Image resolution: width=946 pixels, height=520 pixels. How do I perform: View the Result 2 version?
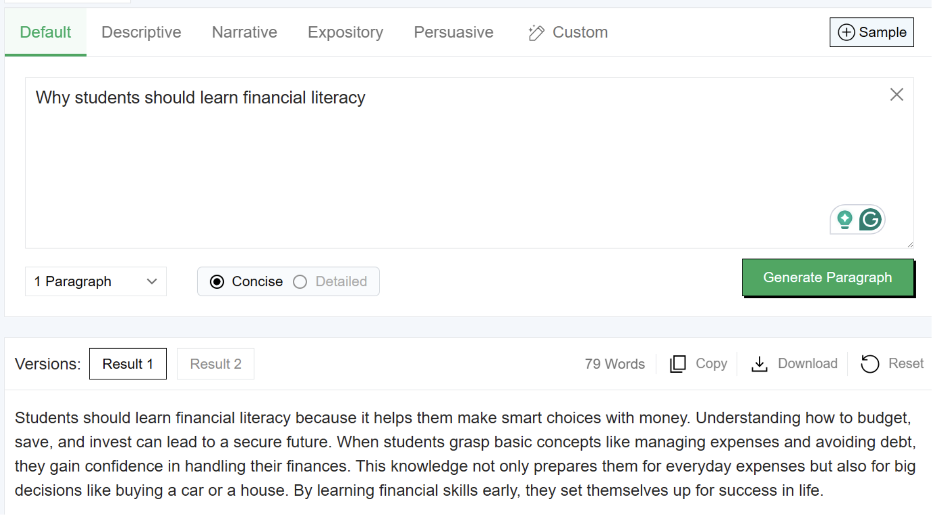[216, 364]
